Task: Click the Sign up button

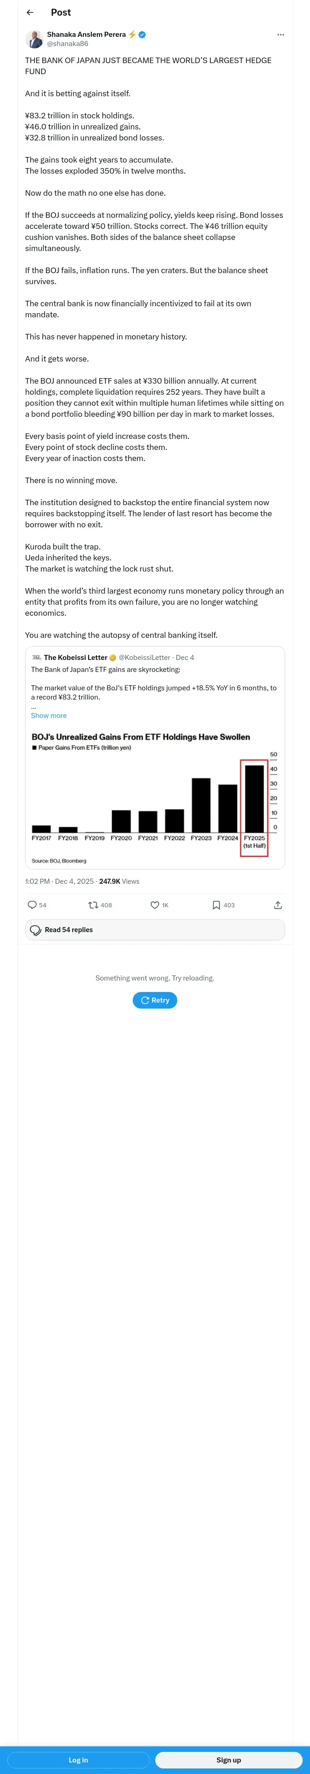Action: 228,1760
